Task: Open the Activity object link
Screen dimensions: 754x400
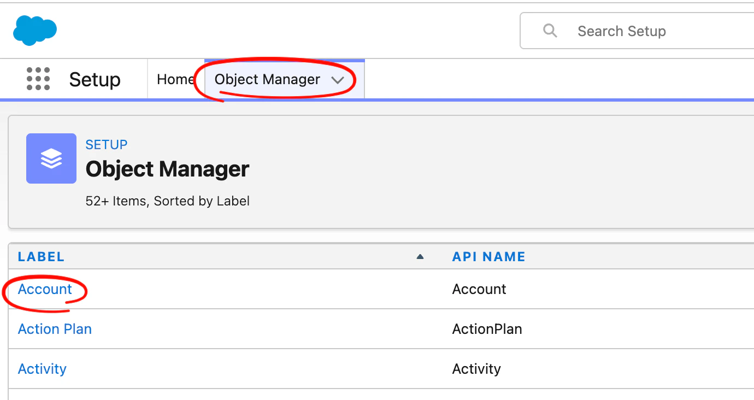Action: coord(42,369)
